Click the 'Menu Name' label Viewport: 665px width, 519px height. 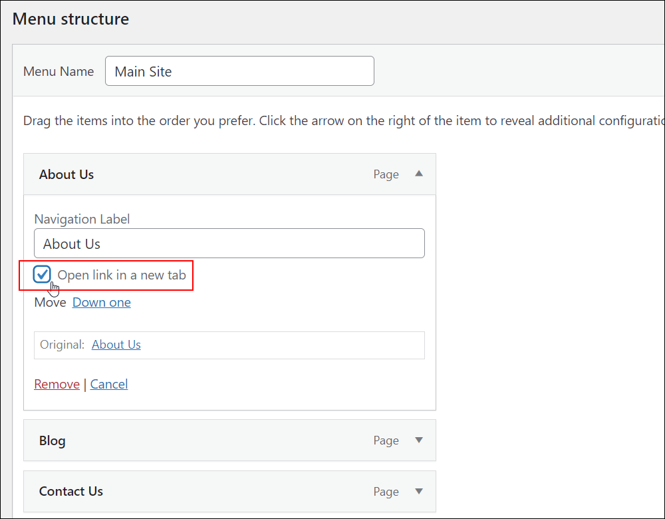(59, 71)
